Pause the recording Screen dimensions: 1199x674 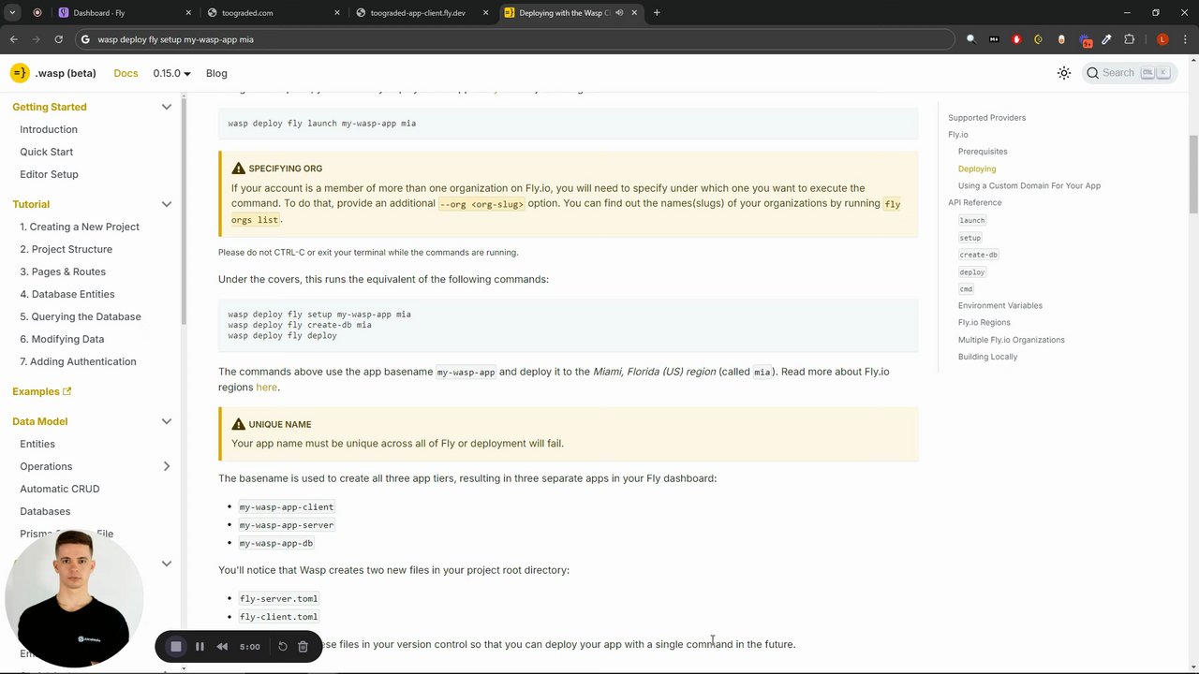200,647
